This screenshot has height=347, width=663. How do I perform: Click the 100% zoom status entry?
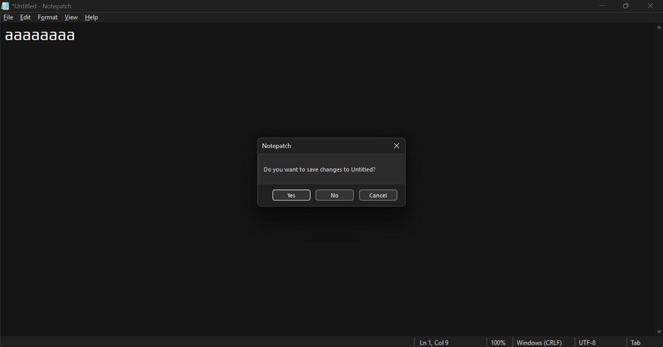click(x=498, y=343)
